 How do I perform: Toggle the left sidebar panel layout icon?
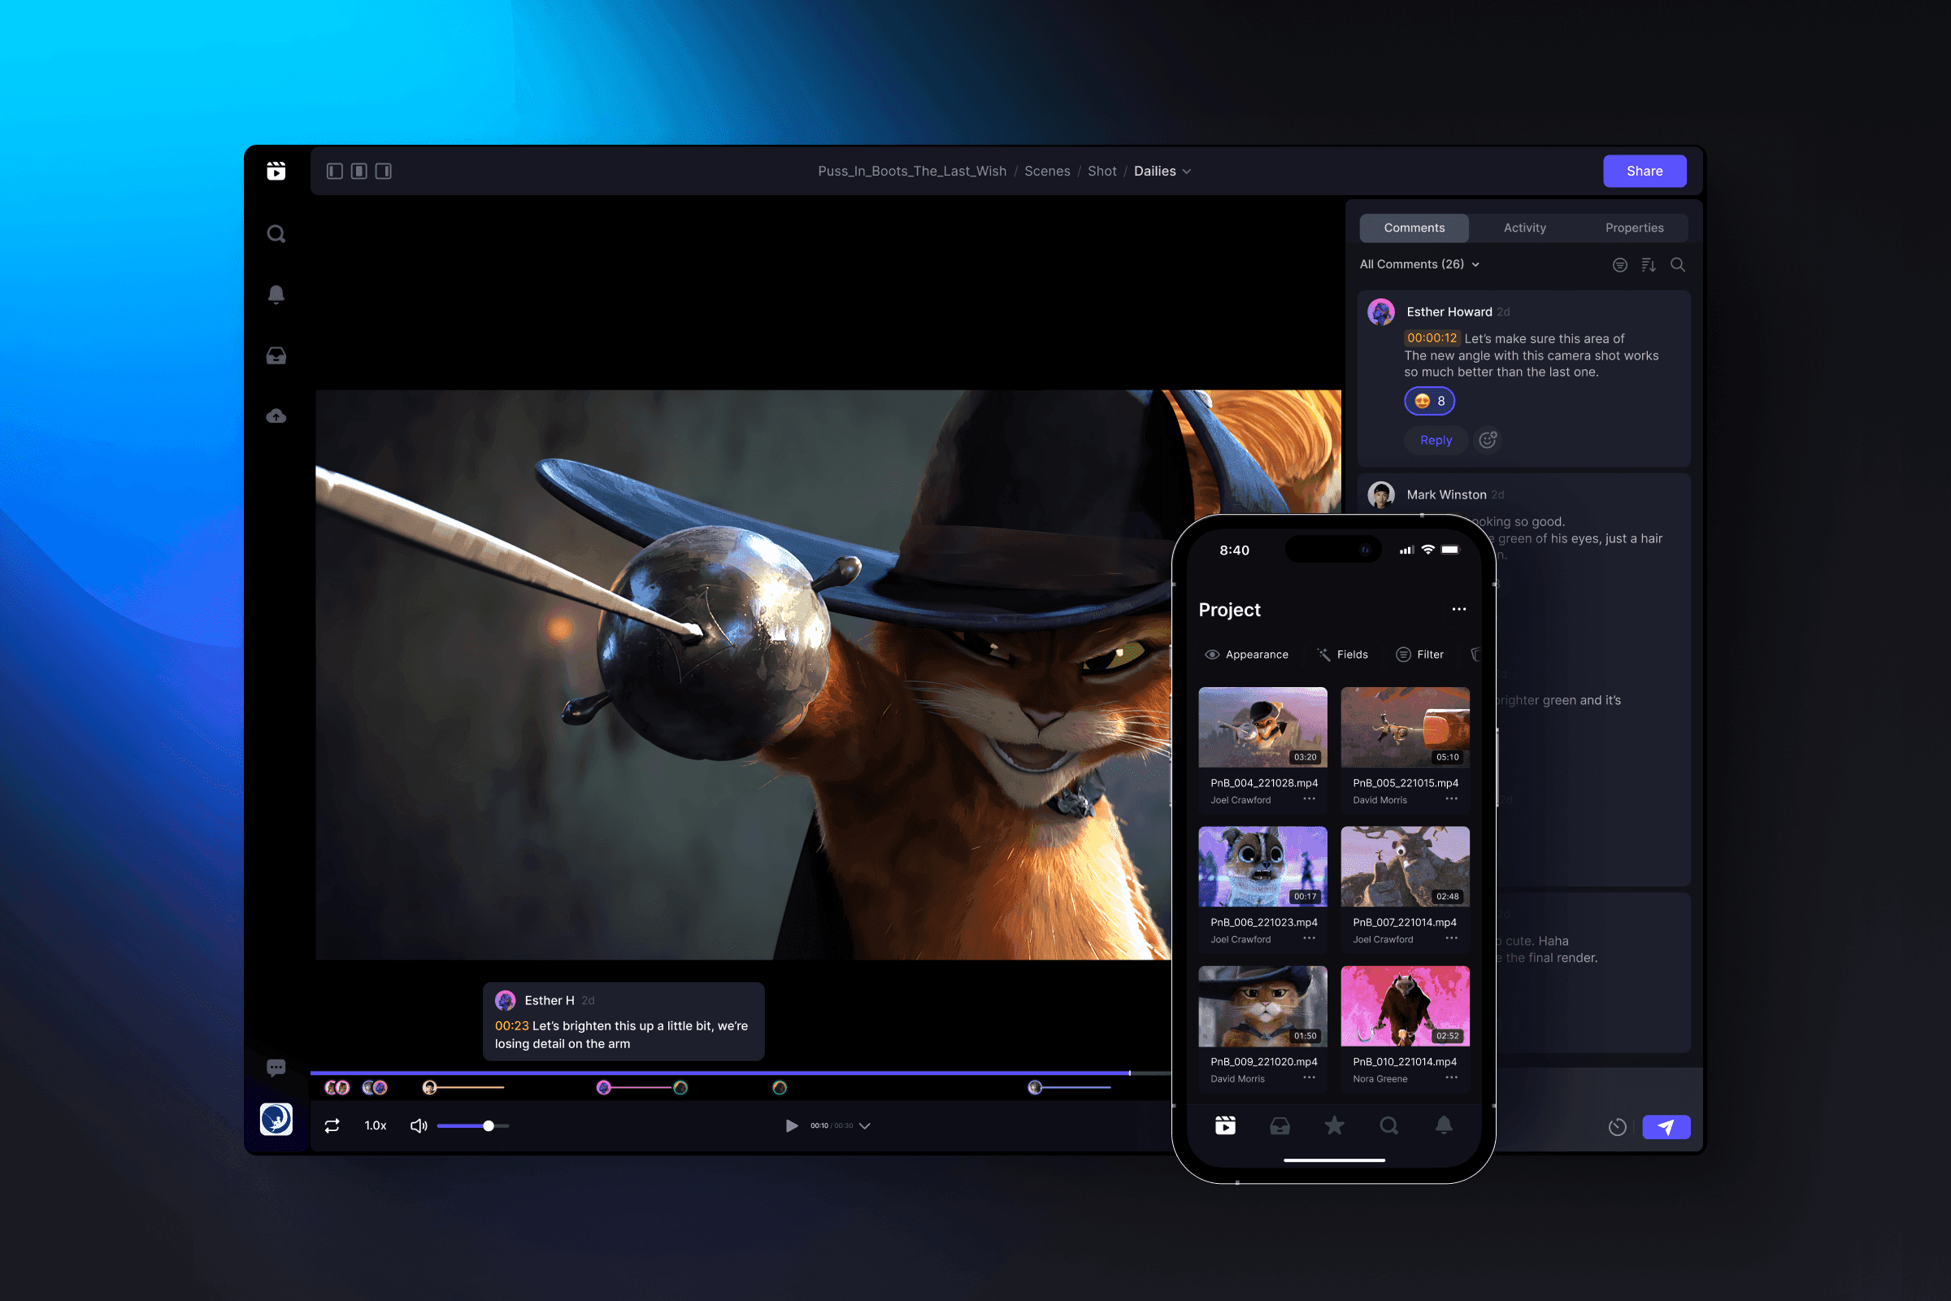[x=334, y=171]
